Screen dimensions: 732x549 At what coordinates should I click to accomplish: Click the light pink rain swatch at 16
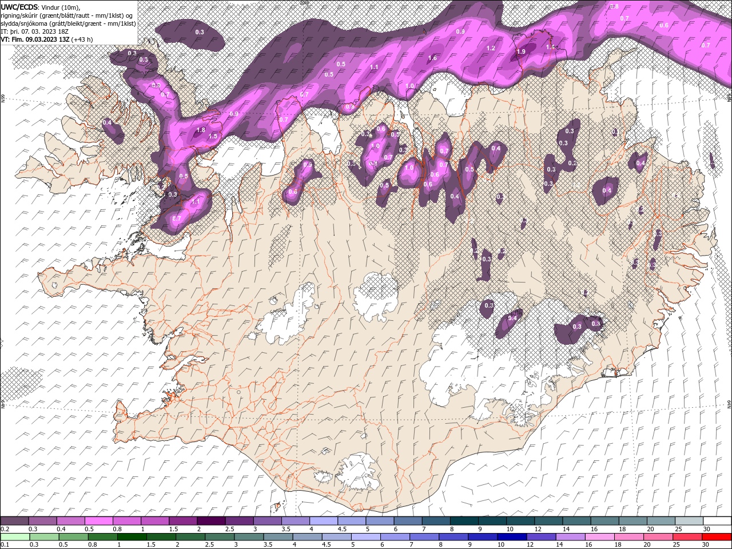click(x=600, y=537)
